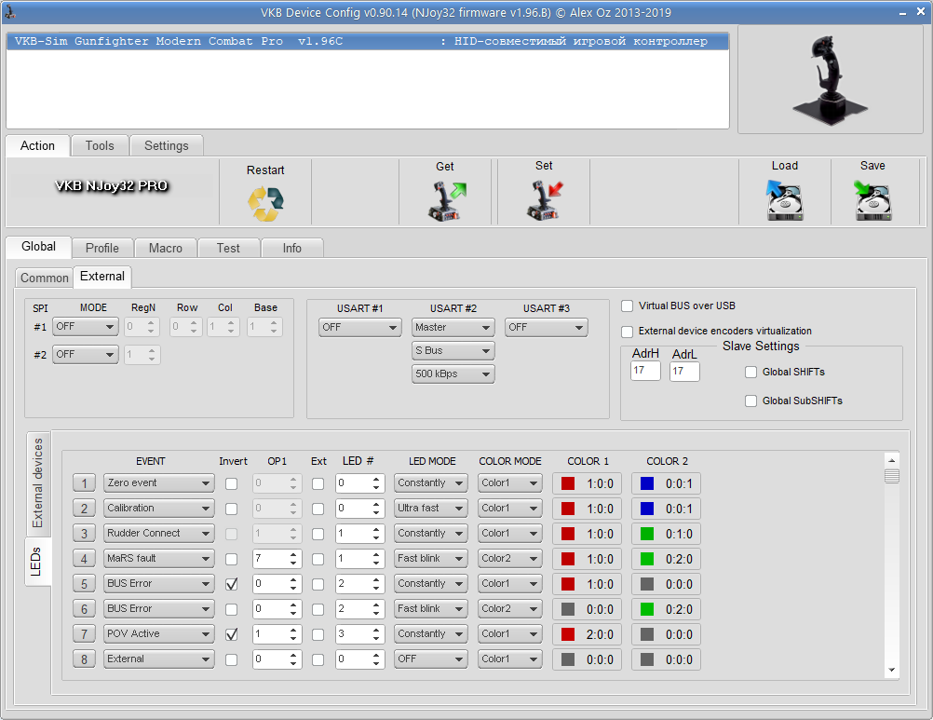933x720 pixels.
Task: Uncheck Invert for BUS Error row 5
Action: click(x=232, y=584)
